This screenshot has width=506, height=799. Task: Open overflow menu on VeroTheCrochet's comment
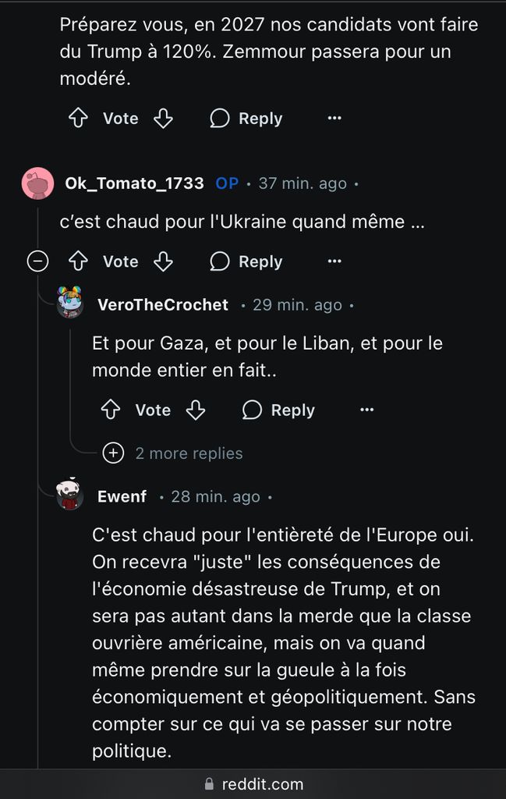[x=366, y=410]
